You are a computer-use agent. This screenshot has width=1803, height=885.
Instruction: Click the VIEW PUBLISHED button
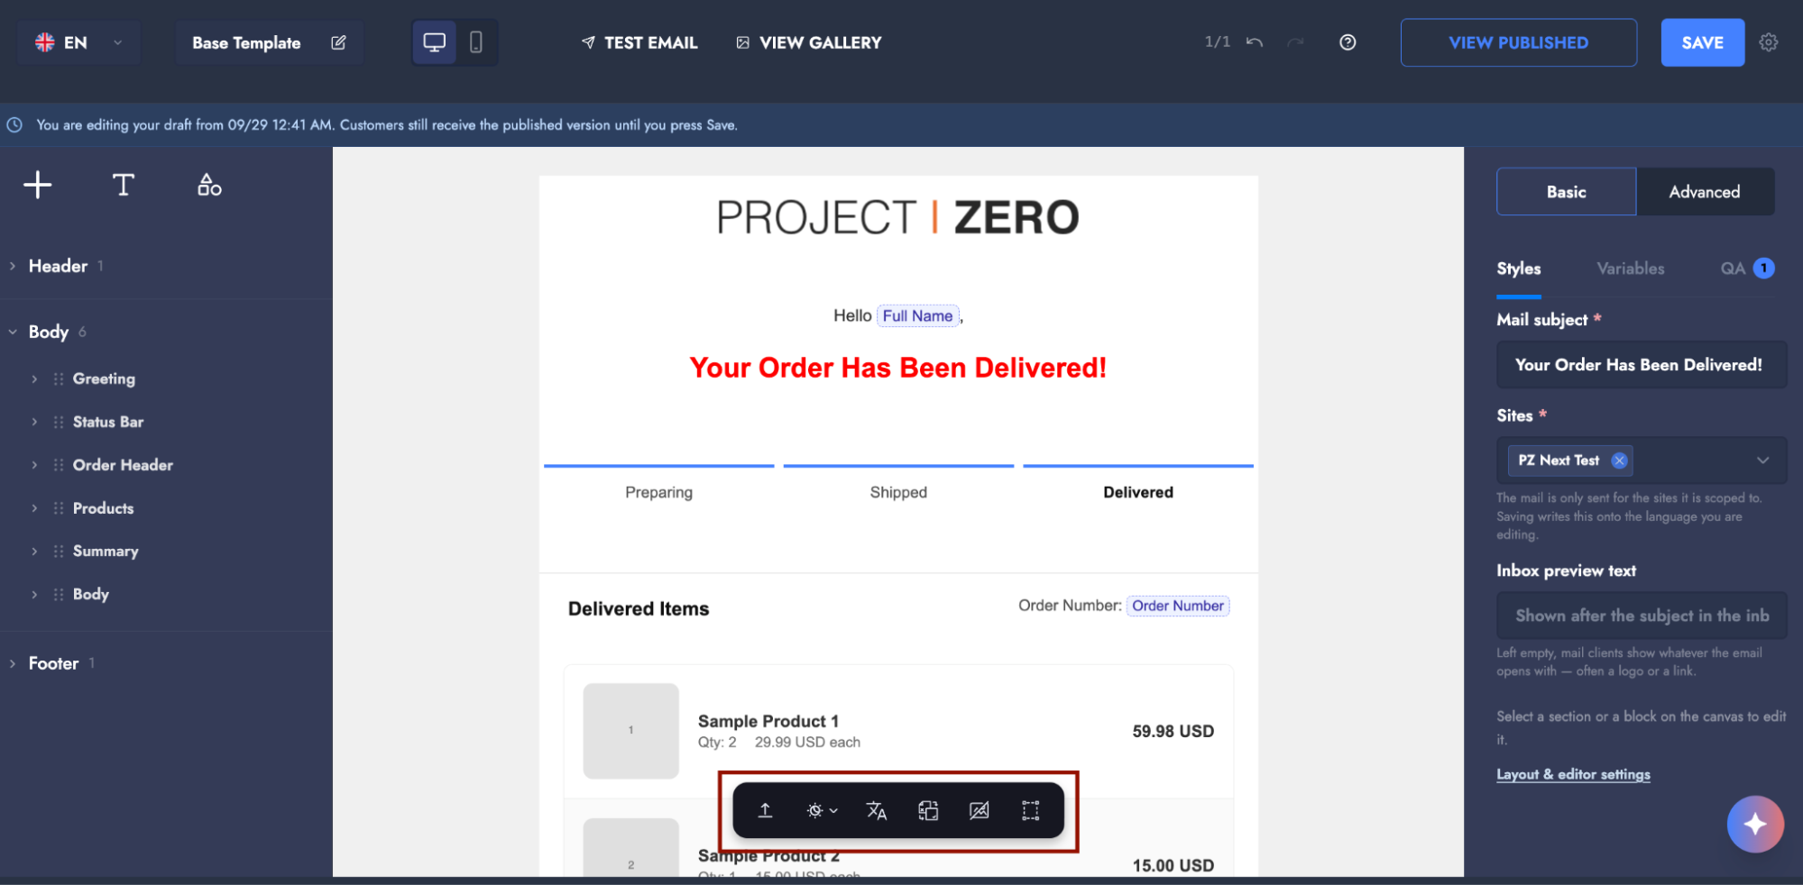(1518, 42)
